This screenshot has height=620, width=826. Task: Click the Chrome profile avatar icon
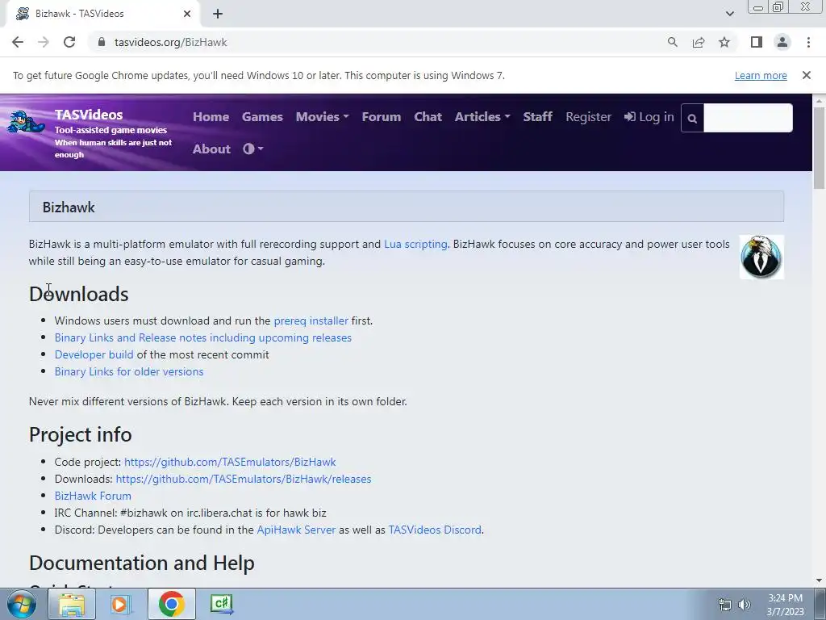[782, 42]
